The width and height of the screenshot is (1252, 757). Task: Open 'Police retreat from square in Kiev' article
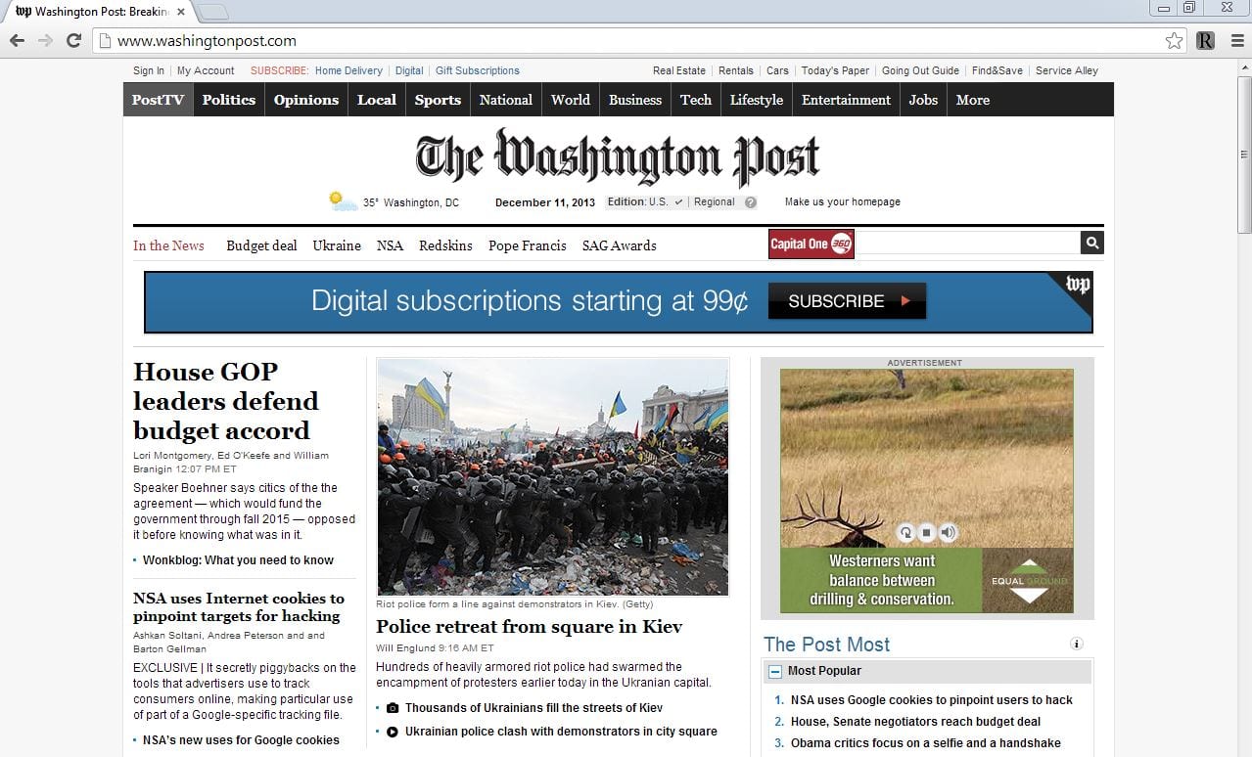[x=529, y=627]
